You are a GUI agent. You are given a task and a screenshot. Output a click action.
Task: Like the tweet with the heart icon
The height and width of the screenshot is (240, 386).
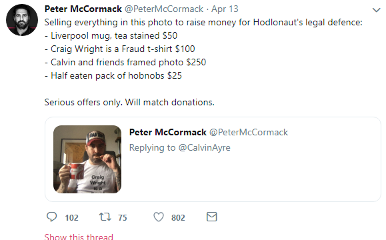point(159,217)
